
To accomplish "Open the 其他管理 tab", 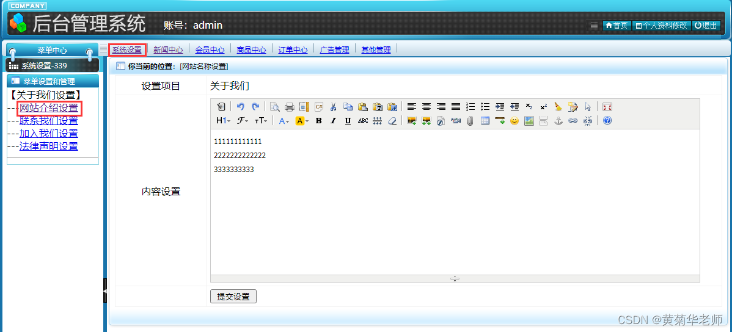I will [x=376, y=50].
